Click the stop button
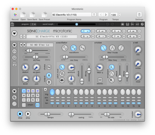 coord(20,114)
